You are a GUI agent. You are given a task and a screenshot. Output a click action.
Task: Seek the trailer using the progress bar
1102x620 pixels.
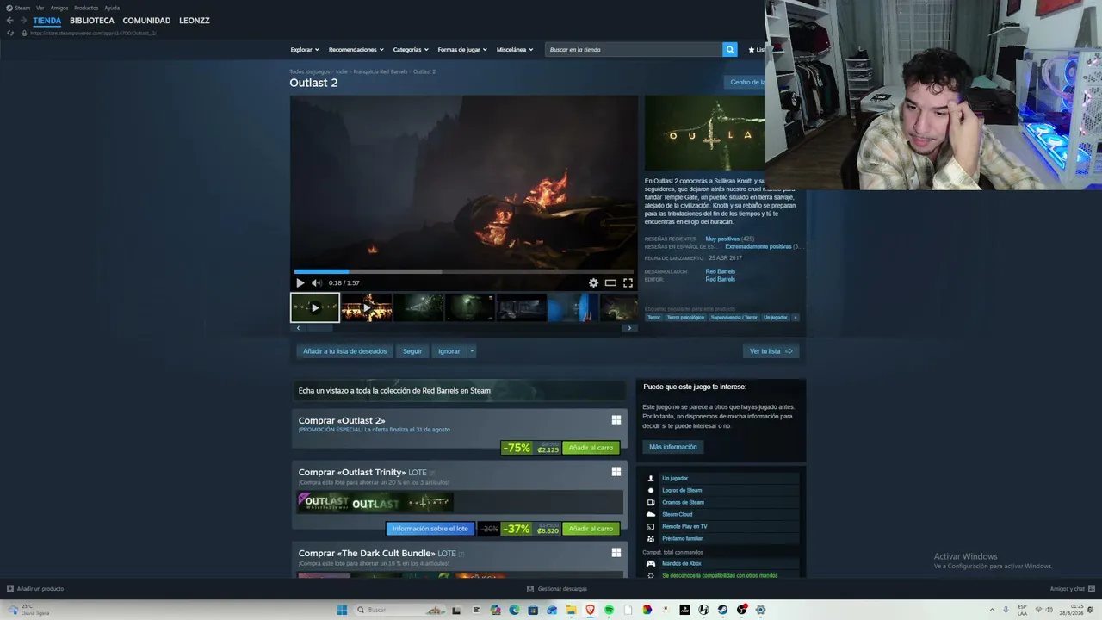(x=464, y=271)
